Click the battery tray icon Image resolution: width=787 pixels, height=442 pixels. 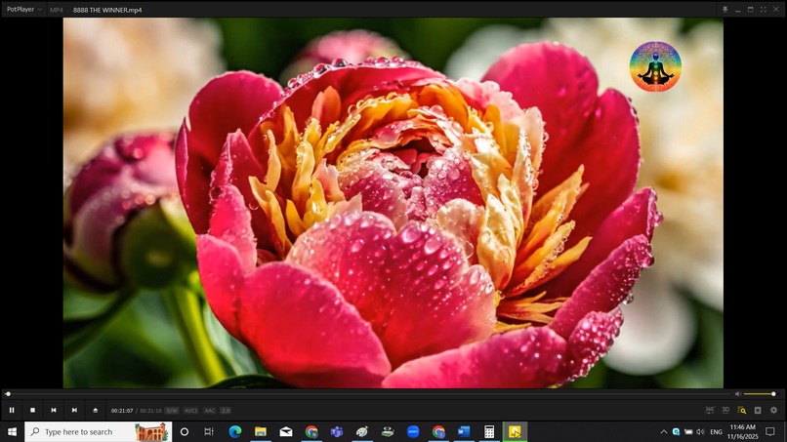tap(688, 432)
